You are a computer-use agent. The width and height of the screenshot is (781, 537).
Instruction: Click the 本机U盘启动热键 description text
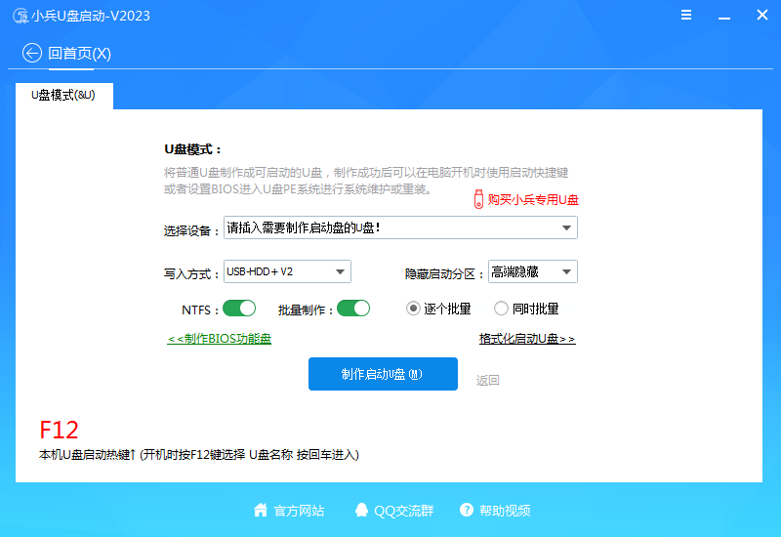point(199,454)
